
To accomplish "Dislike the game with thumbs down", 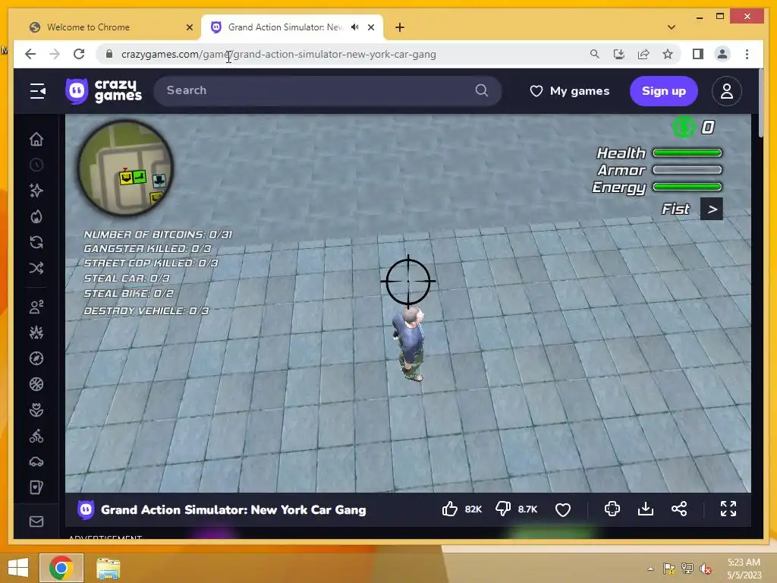I will 504,509.
